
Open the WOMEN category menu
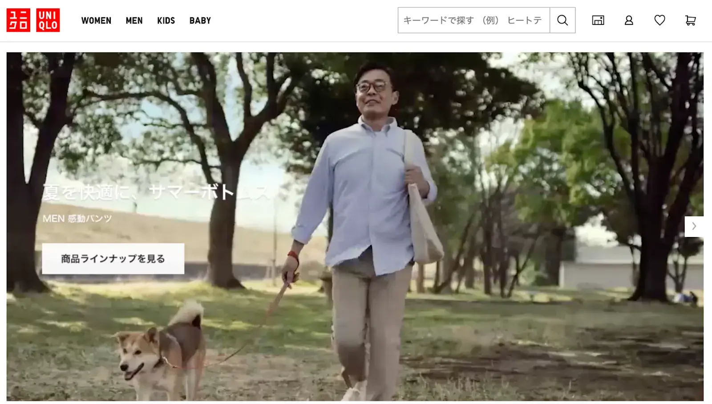(x=96, y=20)
